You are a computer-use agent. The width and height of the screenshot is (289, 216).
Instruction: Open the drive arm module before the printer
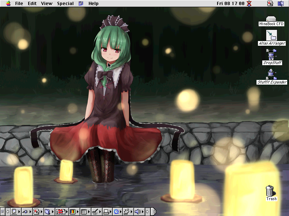pyautogui.click(x=96, y=212)
